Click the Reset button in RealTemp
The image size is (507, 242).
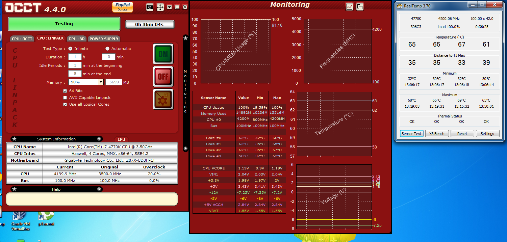click(x=462, y=134)
